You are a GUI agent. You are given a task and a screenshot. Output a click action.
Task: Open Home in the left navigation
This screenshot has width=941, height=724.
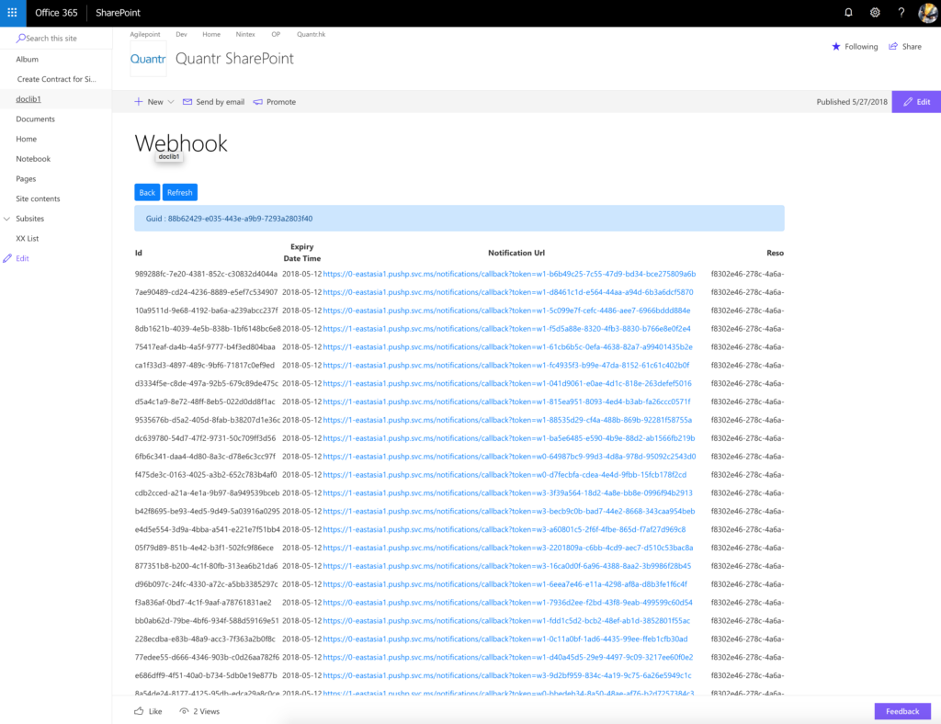(27, 139)
